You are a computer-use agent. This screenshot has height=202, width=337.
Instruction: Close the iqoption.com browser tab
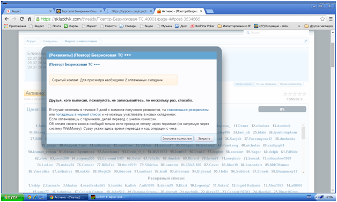[x=151, y=11]
